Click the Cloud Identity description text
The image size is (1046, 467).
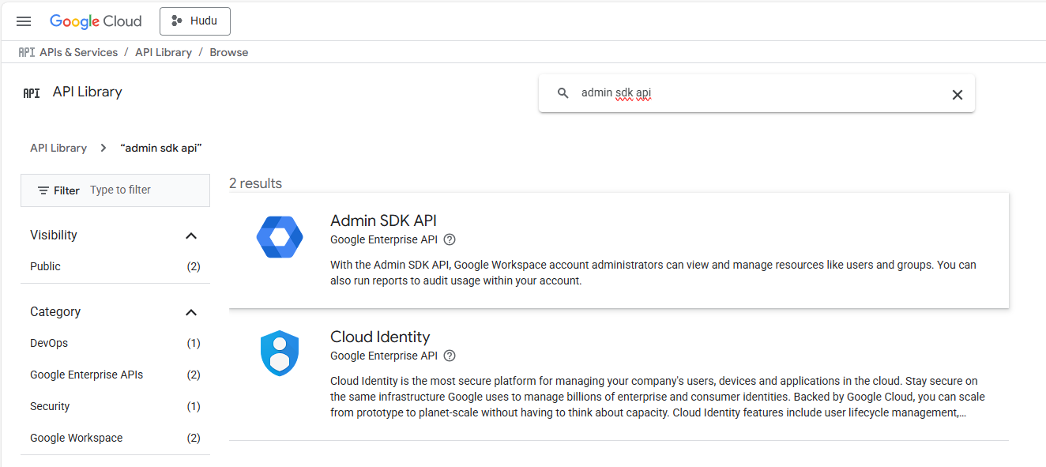pyautogui.click(x=657, y=397)
